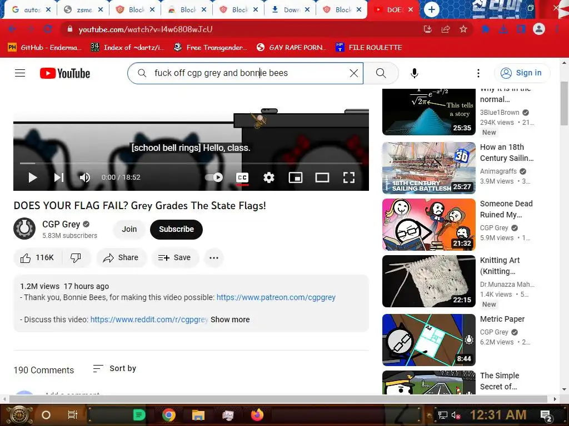
Task: Open the extensions puzzle icon
Action: pyautogui.click(x=485, y=29)
